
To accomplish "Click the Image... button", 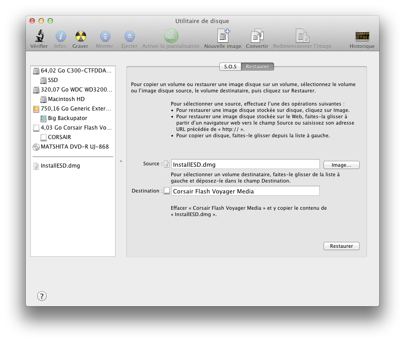I will tap(341, 165).
